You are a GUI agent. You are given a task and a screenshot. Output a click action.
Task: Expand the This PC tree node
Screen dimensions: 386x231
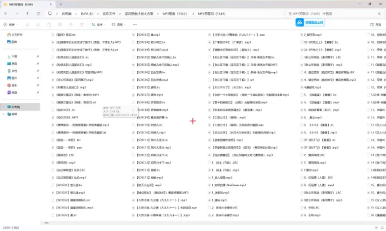click(4, 107)
